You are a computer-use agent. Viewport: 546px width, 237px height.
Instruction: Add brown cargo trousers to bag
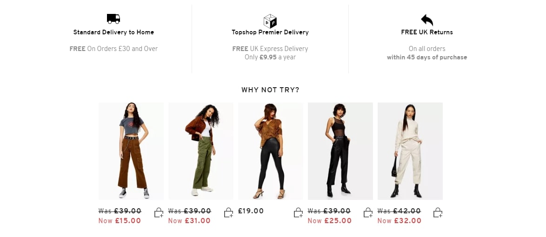(x=159, y=213)
